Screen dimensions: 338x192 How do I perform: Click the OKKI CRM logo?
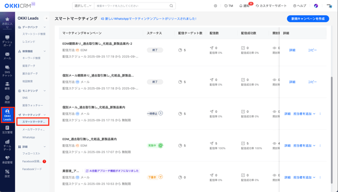(x=20, y=6)
